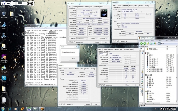Open the Download folder on the desktop
Screen dimensions: 178x111
[x=4, y=47]
